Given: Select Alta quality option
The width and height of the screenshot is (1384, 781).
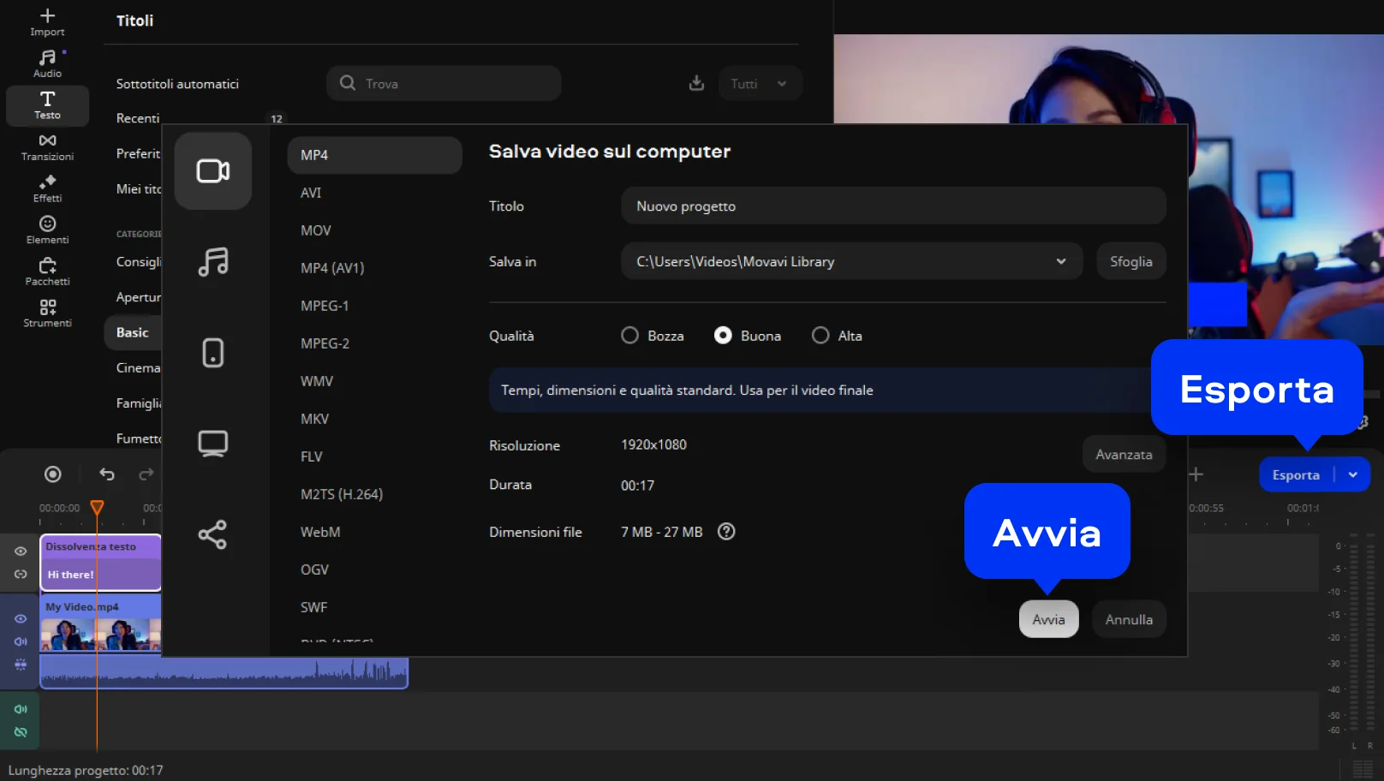Looking at the screenshot, I should click(820, 336).
